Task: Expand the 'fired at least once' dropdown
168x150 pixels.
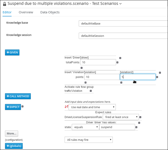Action: (x=121, y=117)
